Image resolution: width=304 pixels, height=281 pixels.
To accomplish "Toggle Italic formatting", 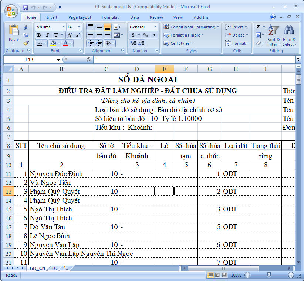I will [47, 35].
